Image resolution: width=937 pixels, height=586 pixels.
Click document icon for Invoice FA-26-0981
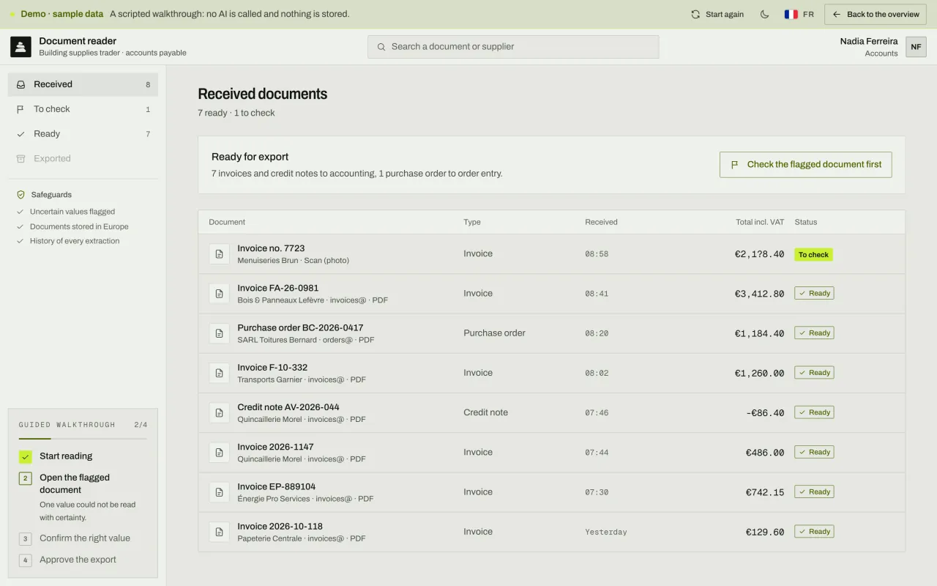(219, 294)
